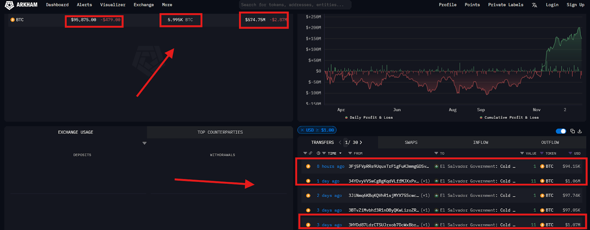Click the Nov label on chart axis
Viewport: 590px width, 230px height.
pos(537,110)
